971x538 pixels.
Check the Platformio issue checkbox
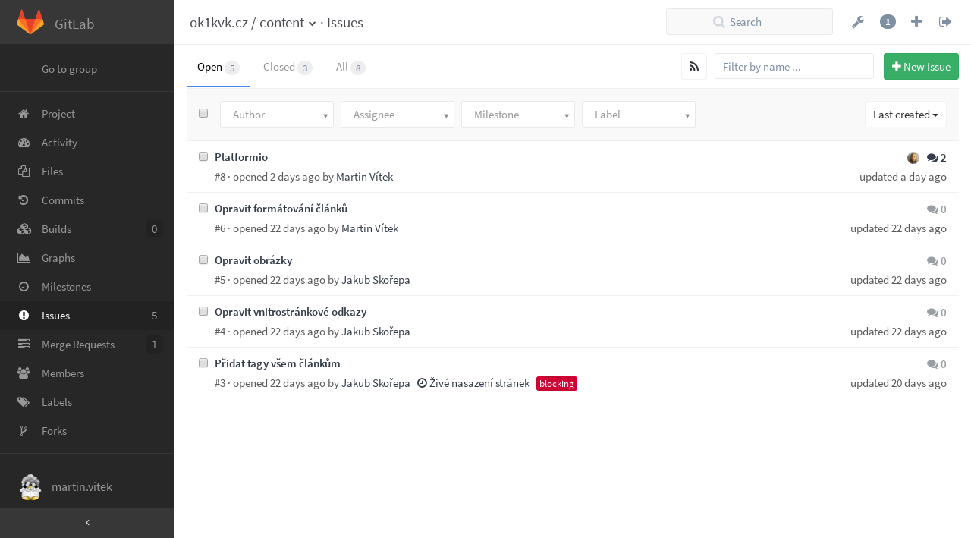203,156
